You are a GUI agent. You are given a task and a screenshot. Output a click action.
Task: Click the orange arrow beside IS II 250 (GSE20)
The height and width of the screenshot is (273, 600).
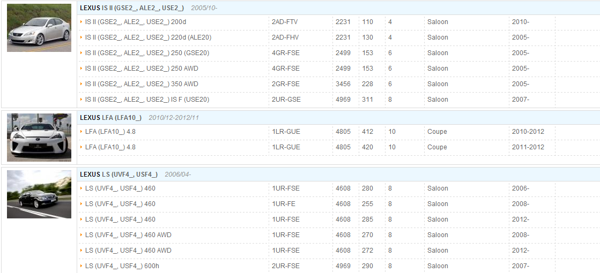tap(82, 52)
